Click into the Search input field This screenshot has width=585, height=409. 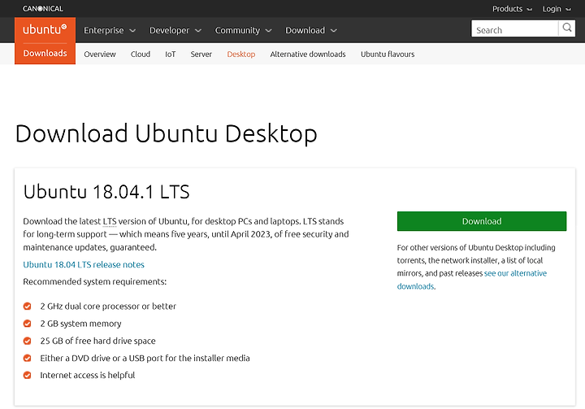[515, 28]
